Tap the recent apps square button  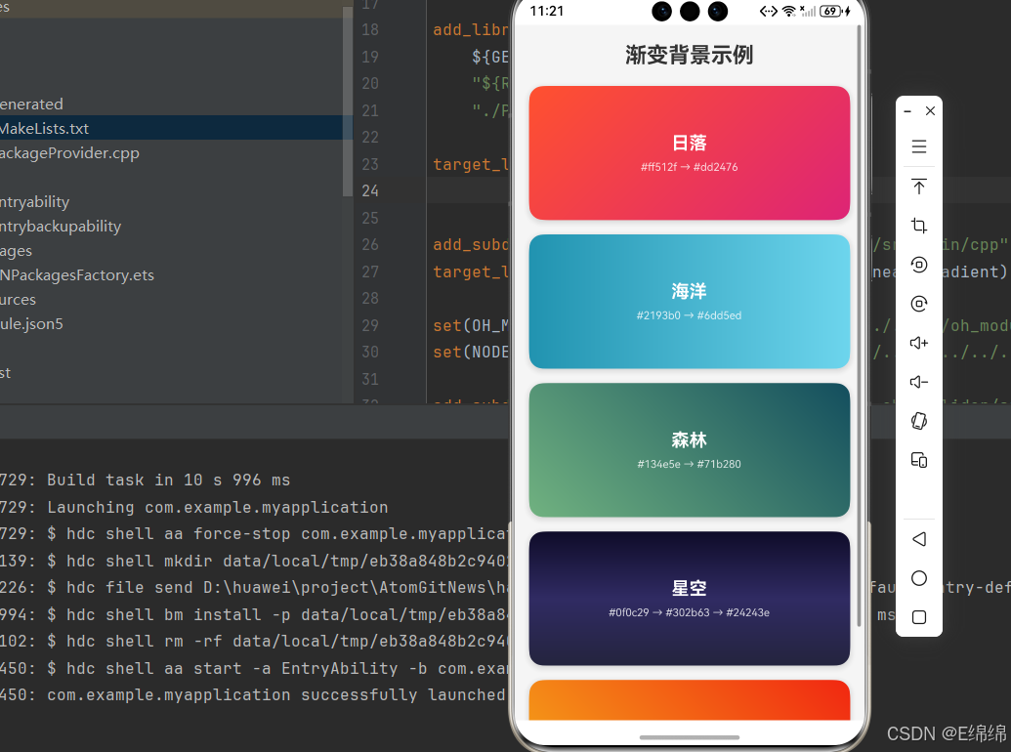click(x=919, y=617)
